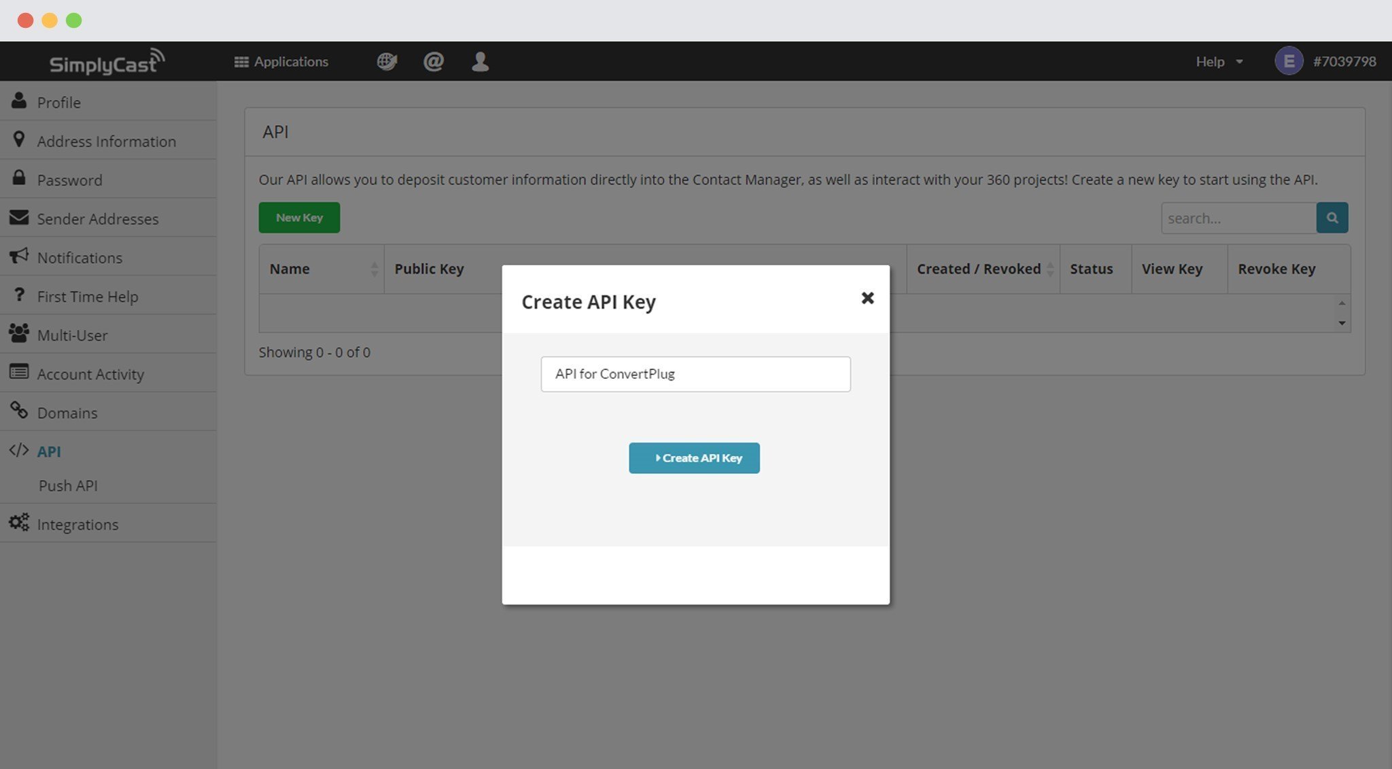The image size is (1392, 769).
Task: Click the Account Activity list icon
Action: tap(19, 372)
